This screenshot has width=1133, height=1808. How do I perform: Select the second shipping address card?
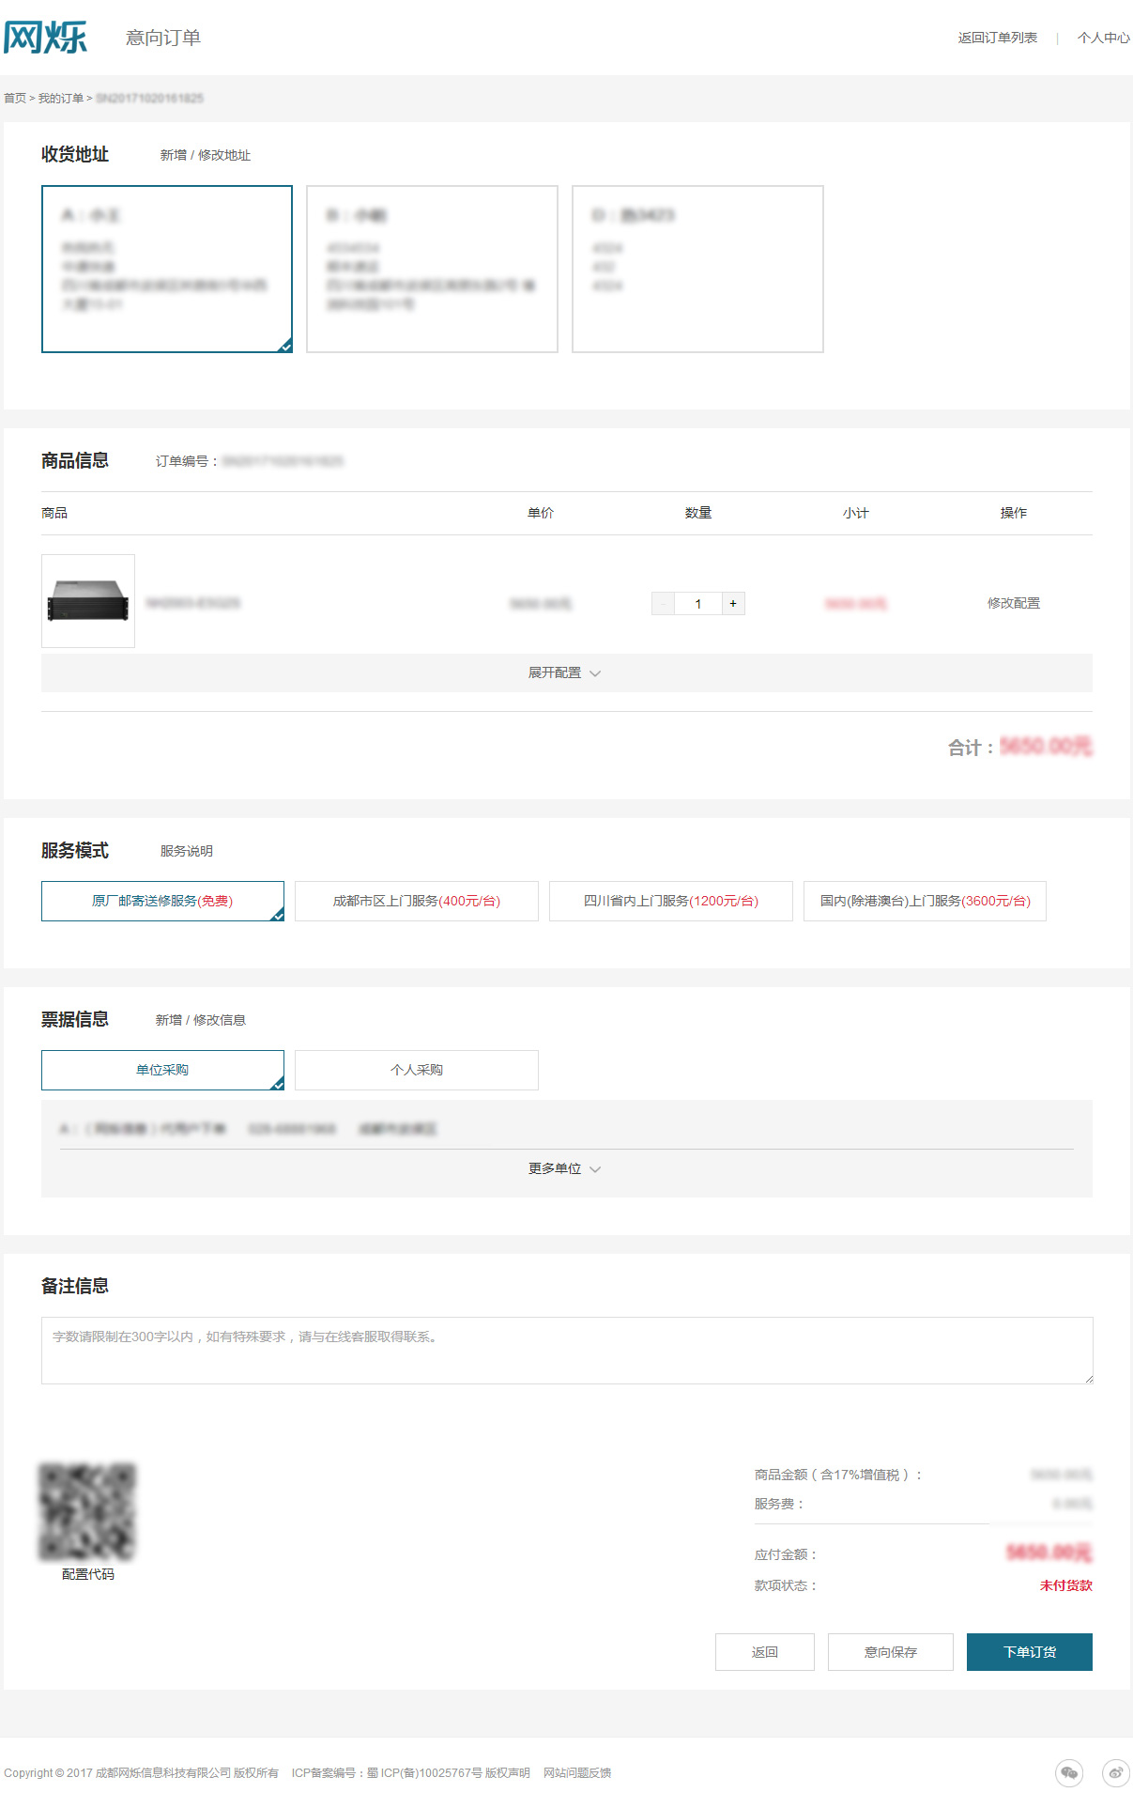click(432, 269)
